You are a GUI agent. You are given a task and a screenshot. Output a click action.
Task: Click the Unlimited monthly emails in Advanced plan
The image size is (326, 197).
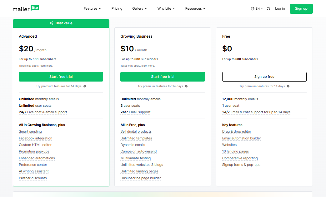click(x=39, y=99)
